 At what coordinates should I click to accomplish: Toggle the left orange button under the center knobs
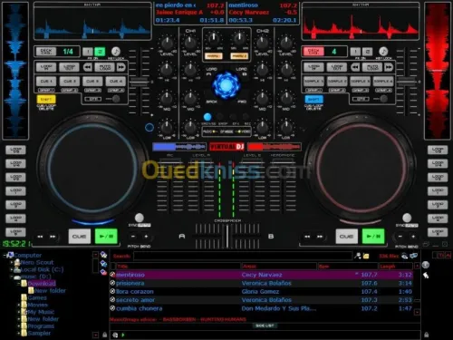click(x=213, y=56)
